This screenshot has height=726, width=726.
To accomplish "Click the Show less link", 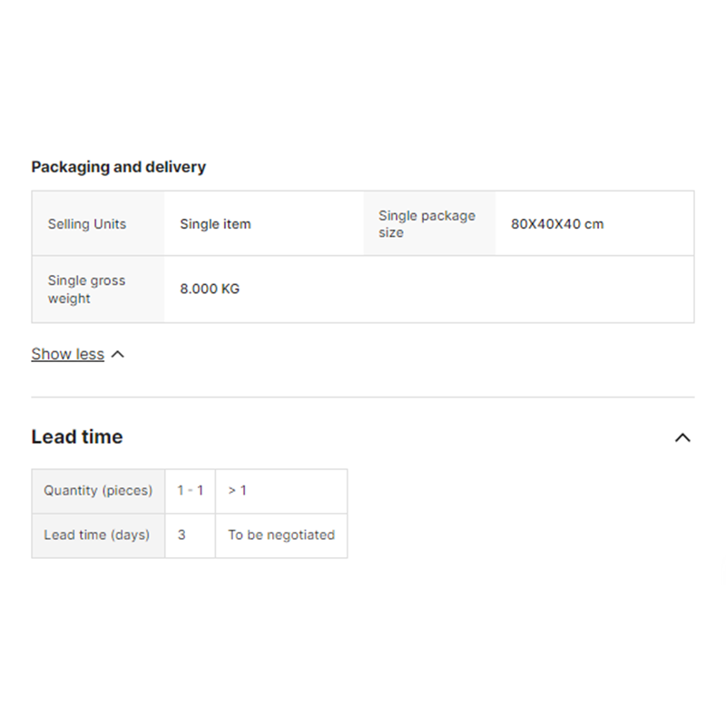I will pos(68,354).
